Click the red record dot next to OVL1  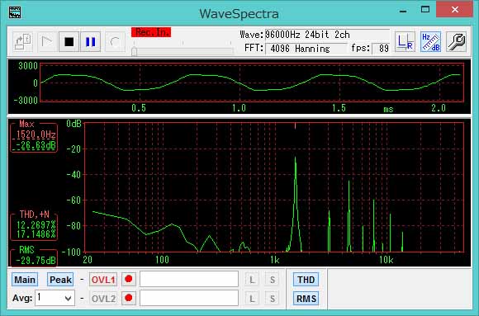coord(129,279)
